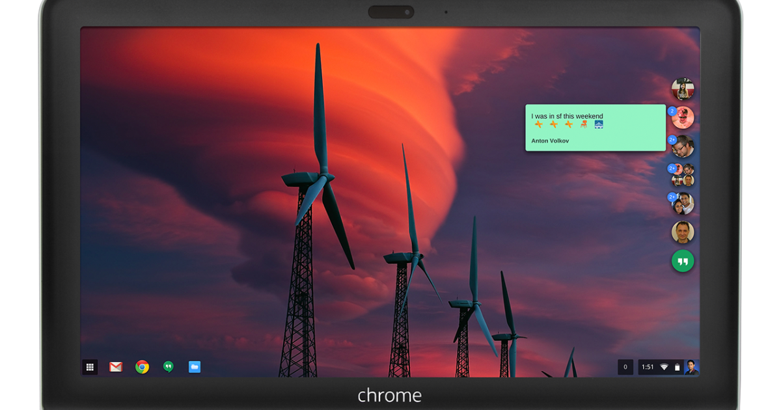Click the notification counter showing 0
Viewport: 781px width, 410px height.
tap(625, 367)
